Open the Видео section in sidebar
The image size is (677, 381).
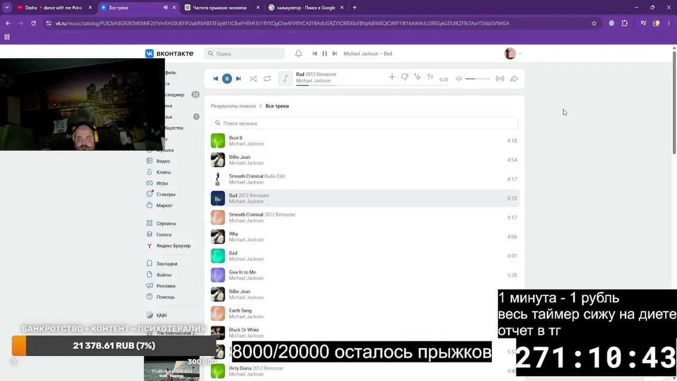pos(163,161)
